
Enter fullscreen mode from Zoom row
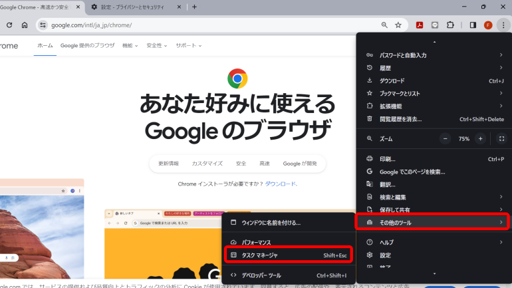501,139
